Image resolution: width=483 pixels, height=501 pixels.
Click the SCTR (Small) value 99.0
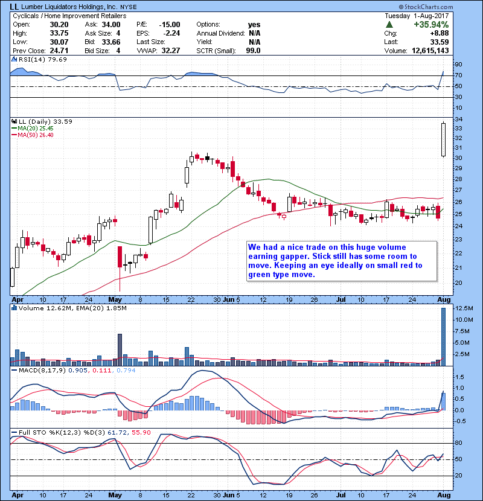click(253, 51)
